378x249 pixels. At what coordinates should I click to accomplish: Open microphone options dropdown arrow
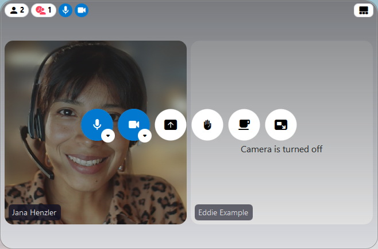click(108, 136)
